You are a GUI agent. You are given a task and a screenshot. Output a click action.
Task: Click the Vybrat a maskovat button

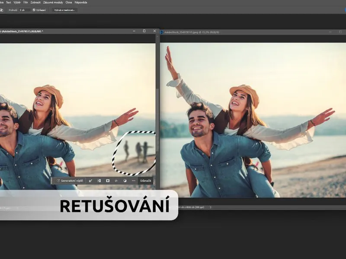coord(64,10)
